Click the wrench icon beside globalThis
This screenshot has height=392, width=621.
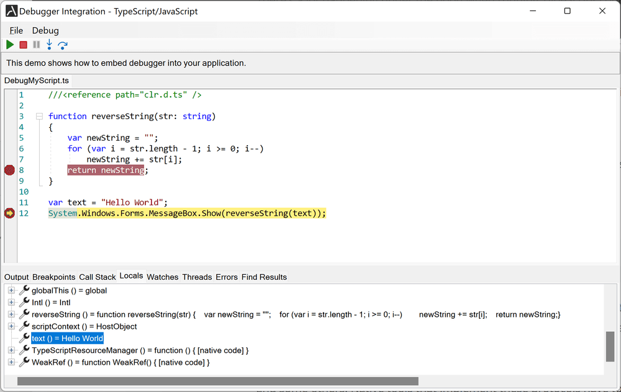click(24, 290)
